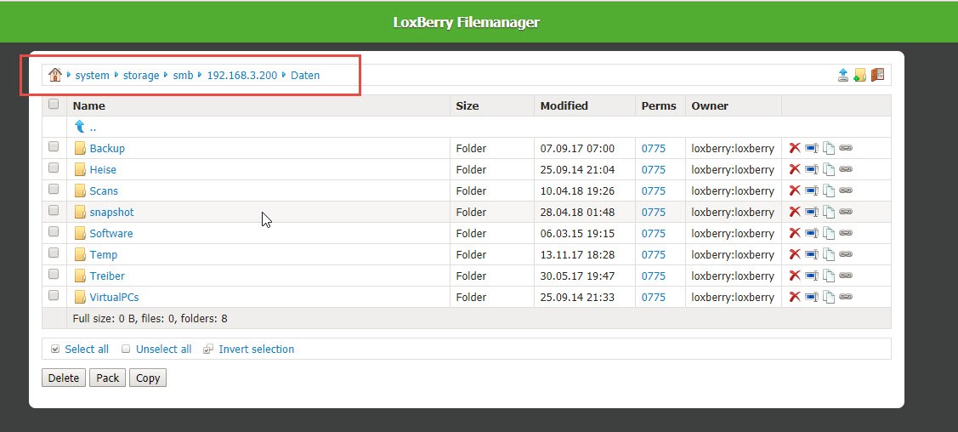
Task: Go to the home directory icon
Action: 55,75
